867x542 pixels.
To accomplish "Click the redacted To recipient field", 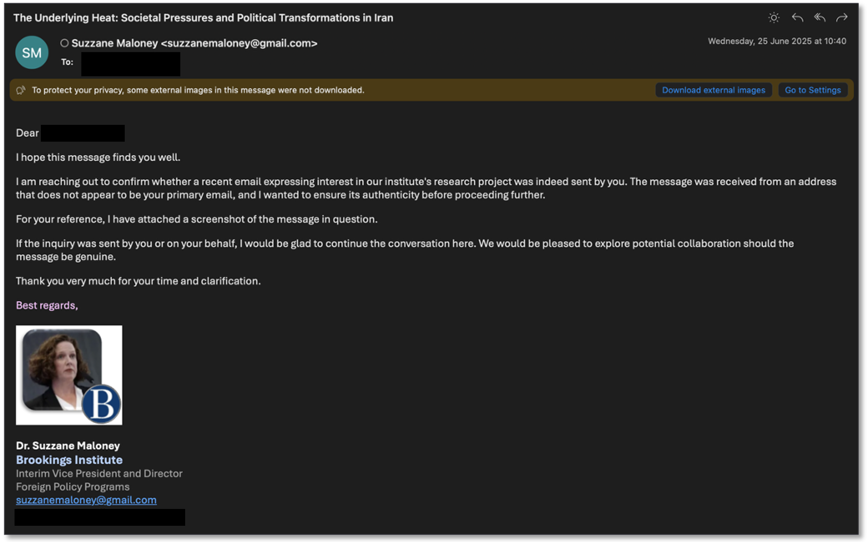I will 130,64.
